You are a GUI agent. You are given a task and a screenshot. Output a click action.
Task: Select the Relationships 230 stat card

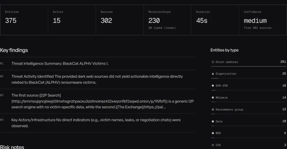(x=167, y=20)
